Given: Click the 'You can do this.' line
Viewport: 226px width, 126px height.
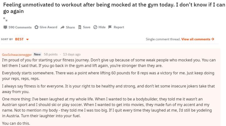Looking at the screenshot, I should pos(15,123).
